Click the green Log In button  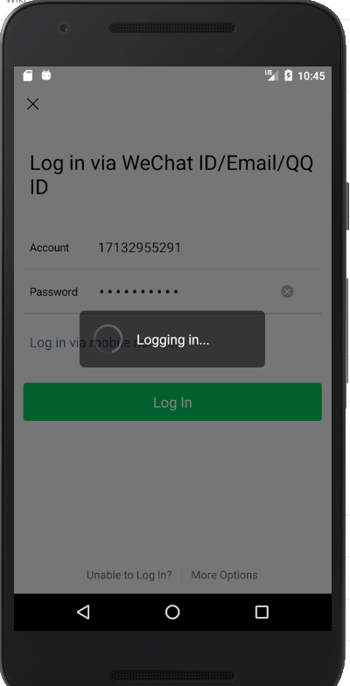click(x=172, y=402)
